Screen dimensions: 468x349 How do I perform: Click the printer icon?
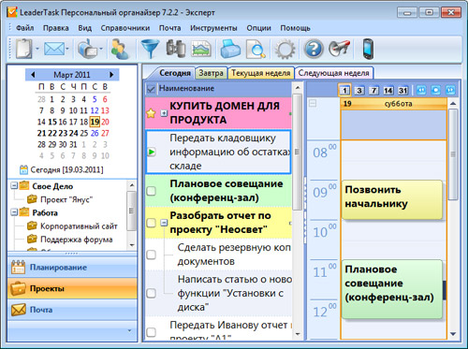tap(230, 49)
